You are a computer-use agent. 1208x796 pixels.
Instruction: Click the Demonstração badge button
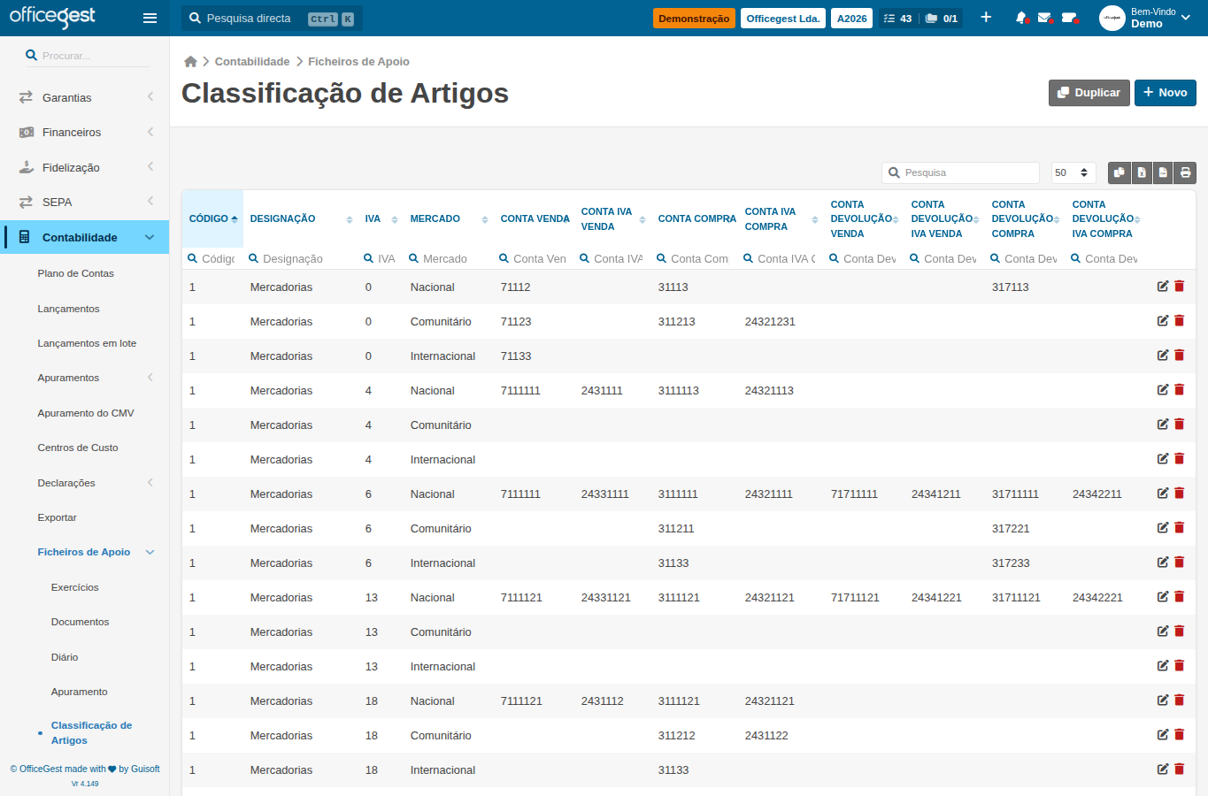[694, 18]
